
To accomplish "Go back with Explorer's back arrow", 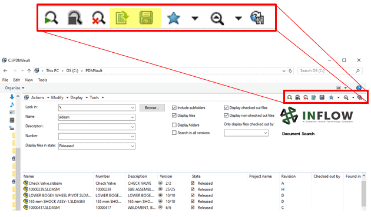I will tap(5, 71).
